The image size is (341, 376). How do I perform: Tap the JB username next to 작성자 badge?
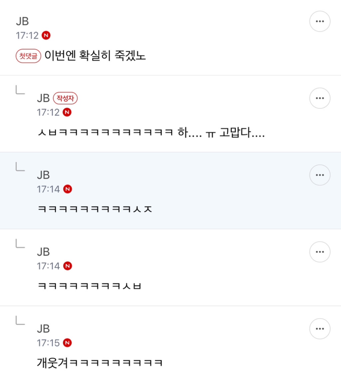43,98
